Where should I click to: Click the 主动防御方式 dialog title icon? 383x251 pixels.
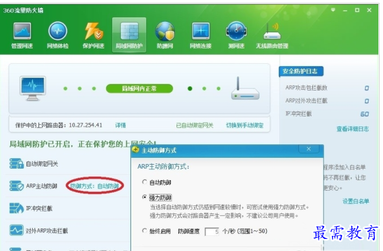(136, 150)
